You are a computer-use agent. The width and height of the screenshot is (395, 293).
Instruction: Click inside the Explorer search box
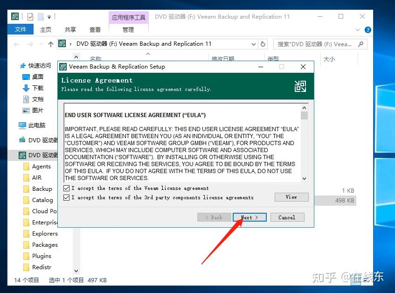pyautogui.click(x=317, y=44)
